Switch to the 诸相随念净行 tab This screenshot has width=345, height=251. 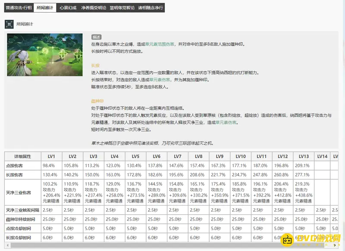click(151, 8)
